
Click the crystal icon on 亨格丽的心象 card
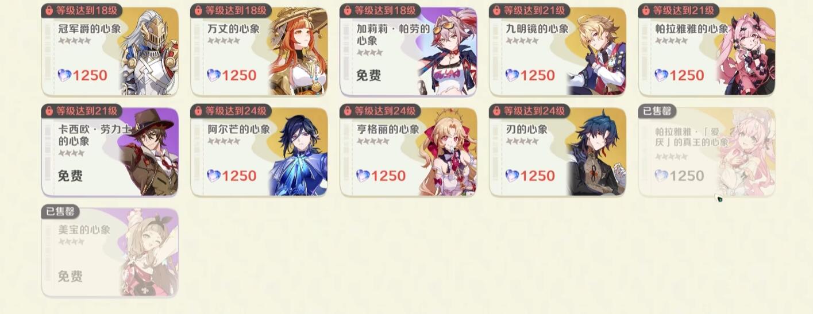363,176
